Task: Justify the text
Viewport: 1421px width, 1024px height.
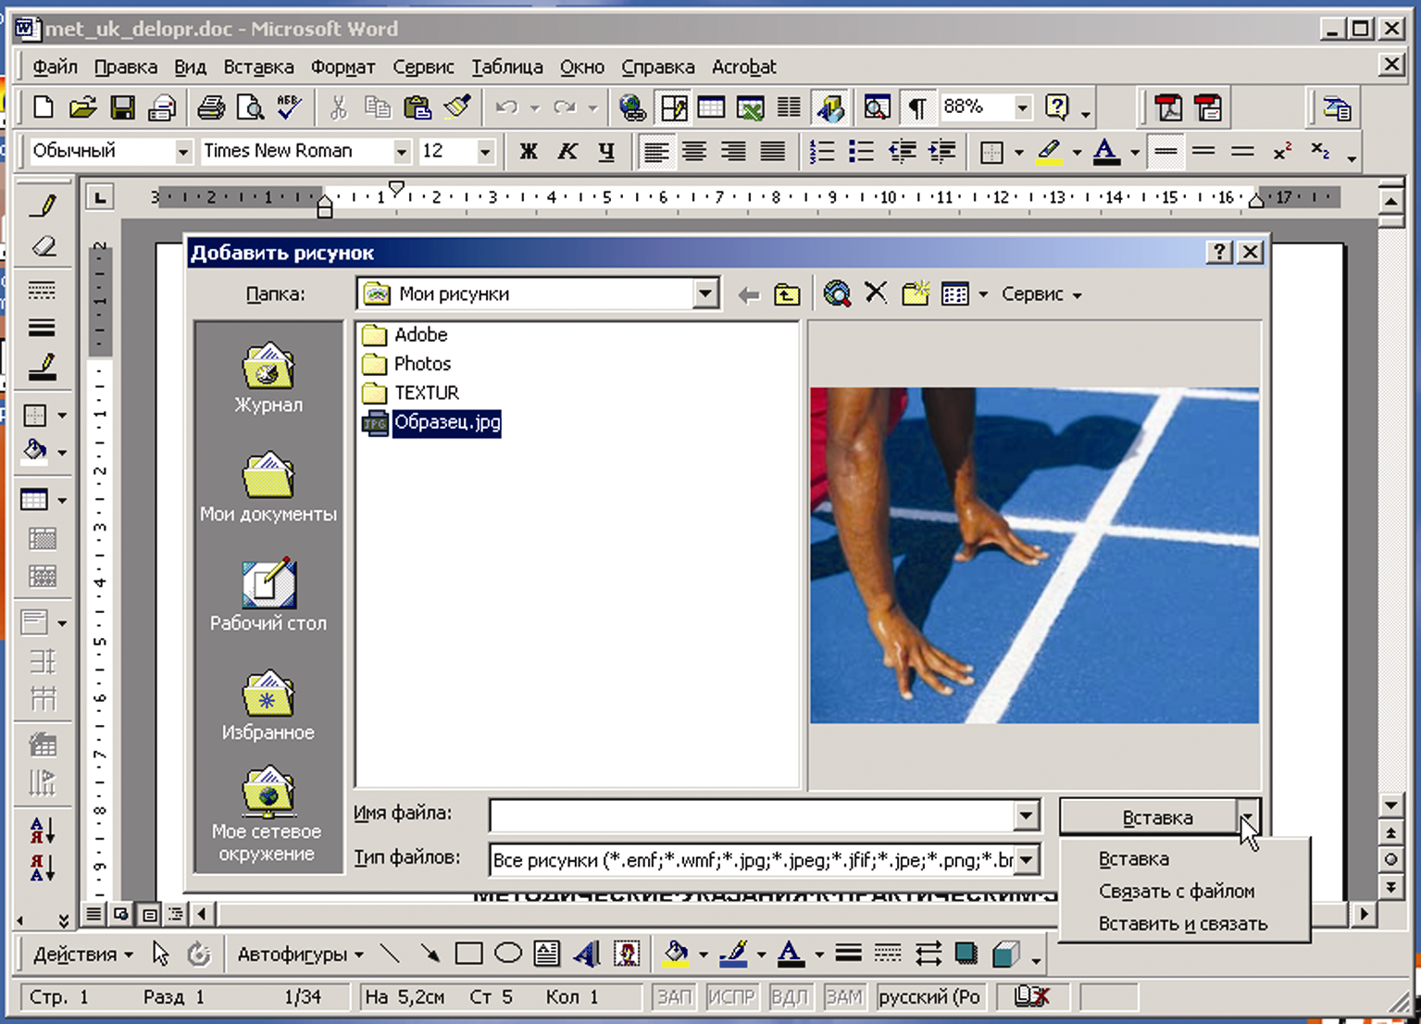Action: (x=772, y=151)
